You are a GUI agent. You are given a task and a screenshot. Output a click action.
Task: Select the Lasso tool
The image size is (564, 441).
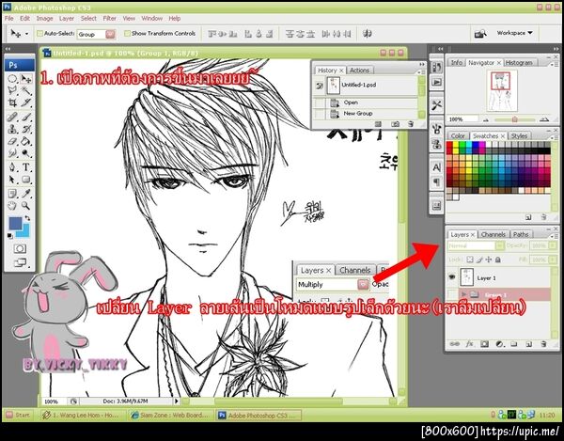12,90
